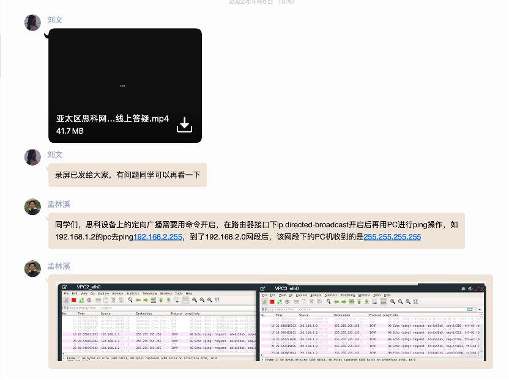The width and height of the screenshot is (509, 380).
Task: Open the 255.255.255.255 hyperlink
Action: tap(392, 237)
